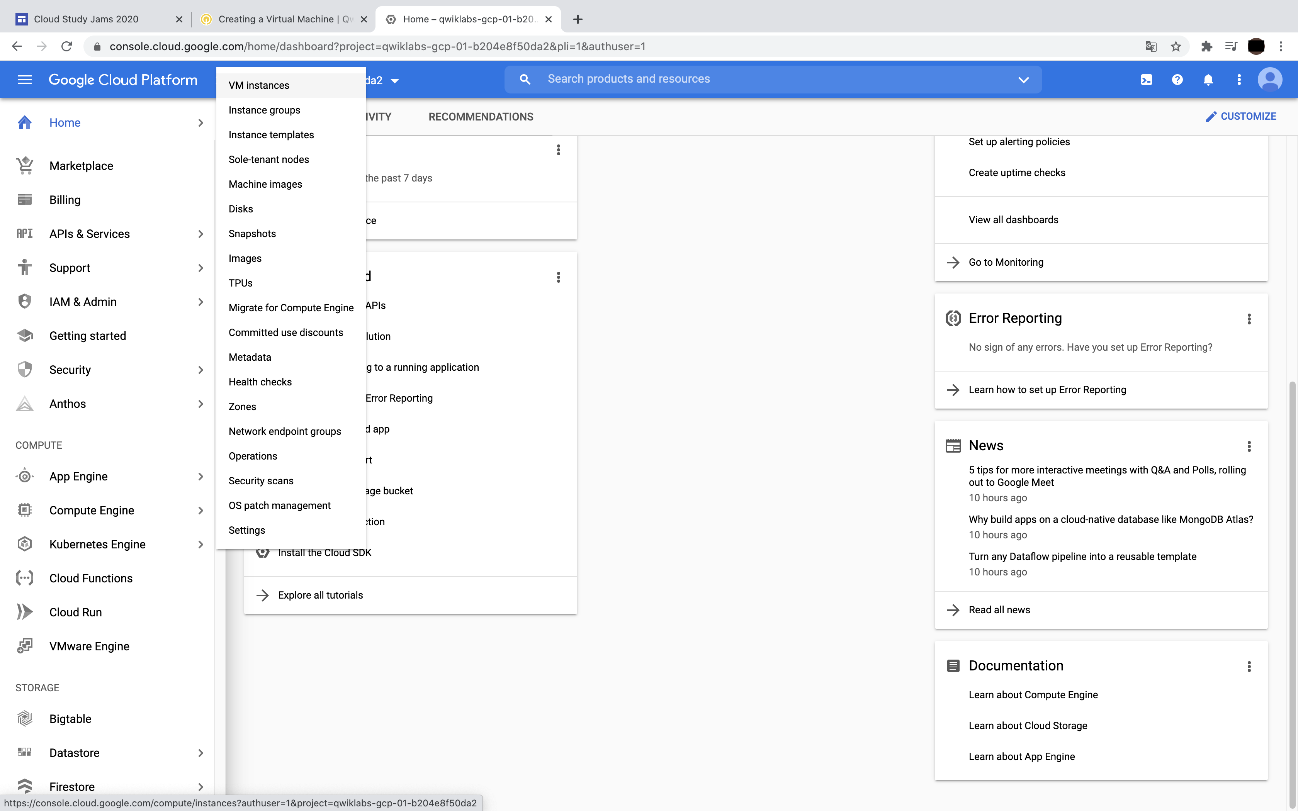Open Error Reporting card options menu
The image size is (1298, 811).
tap(1249, 319)
